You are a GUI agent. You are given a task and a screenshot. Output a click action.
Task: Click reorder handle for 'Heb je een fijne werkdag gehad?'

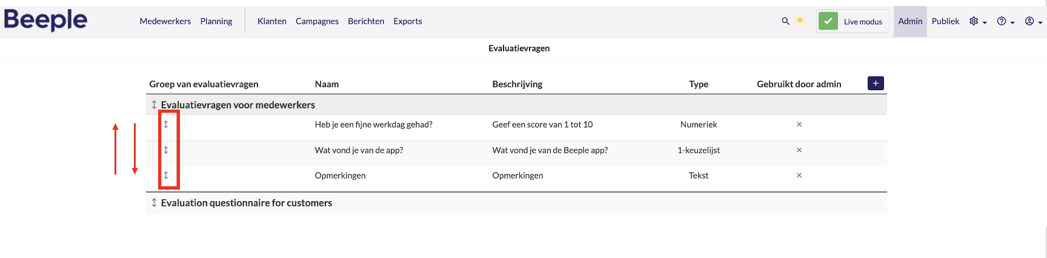click(166, 124)
